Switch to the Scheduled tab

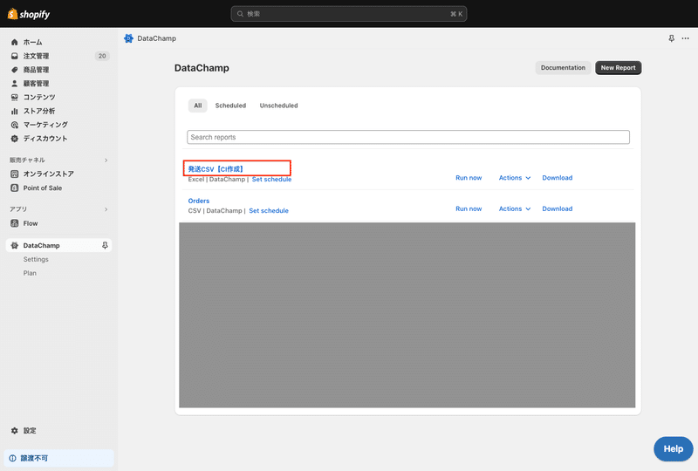click(x=230, y=106)
